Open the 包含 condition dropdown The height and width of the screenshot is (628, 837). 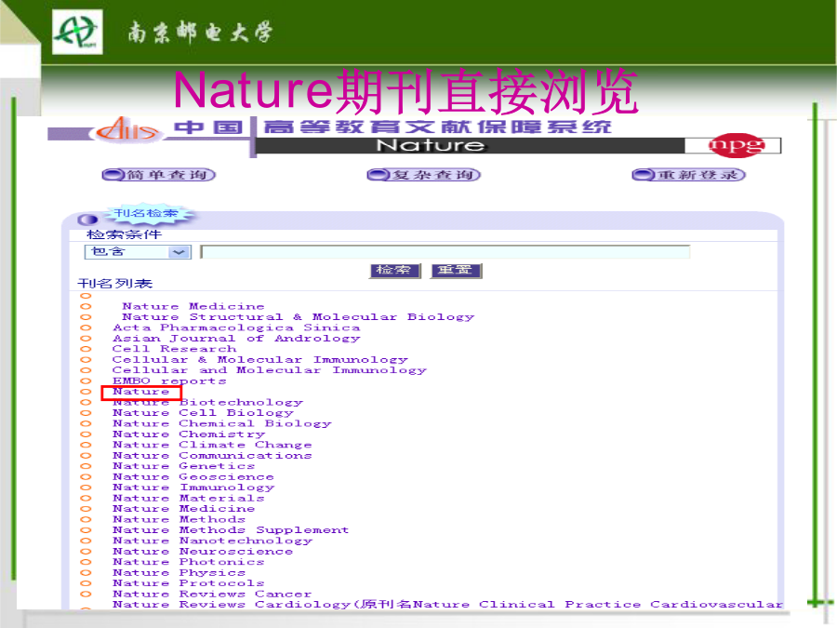pos(138,252)
